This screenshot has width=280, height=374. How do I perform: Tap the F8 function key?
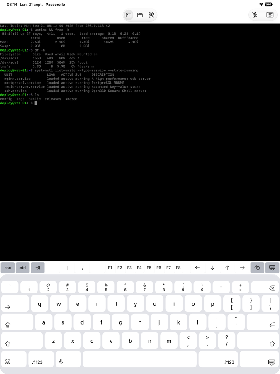tap(178, 268)
